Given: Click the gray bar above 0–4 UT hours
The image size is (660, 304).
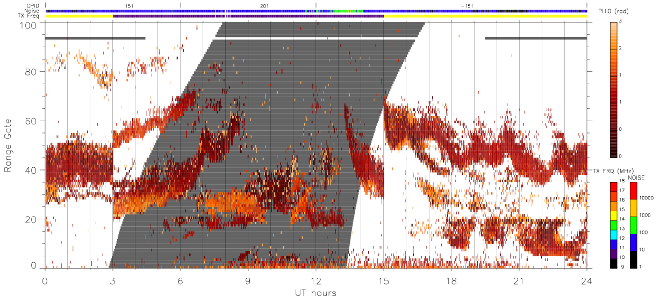Looking at the screenshot, I should [x=95, y=38].
